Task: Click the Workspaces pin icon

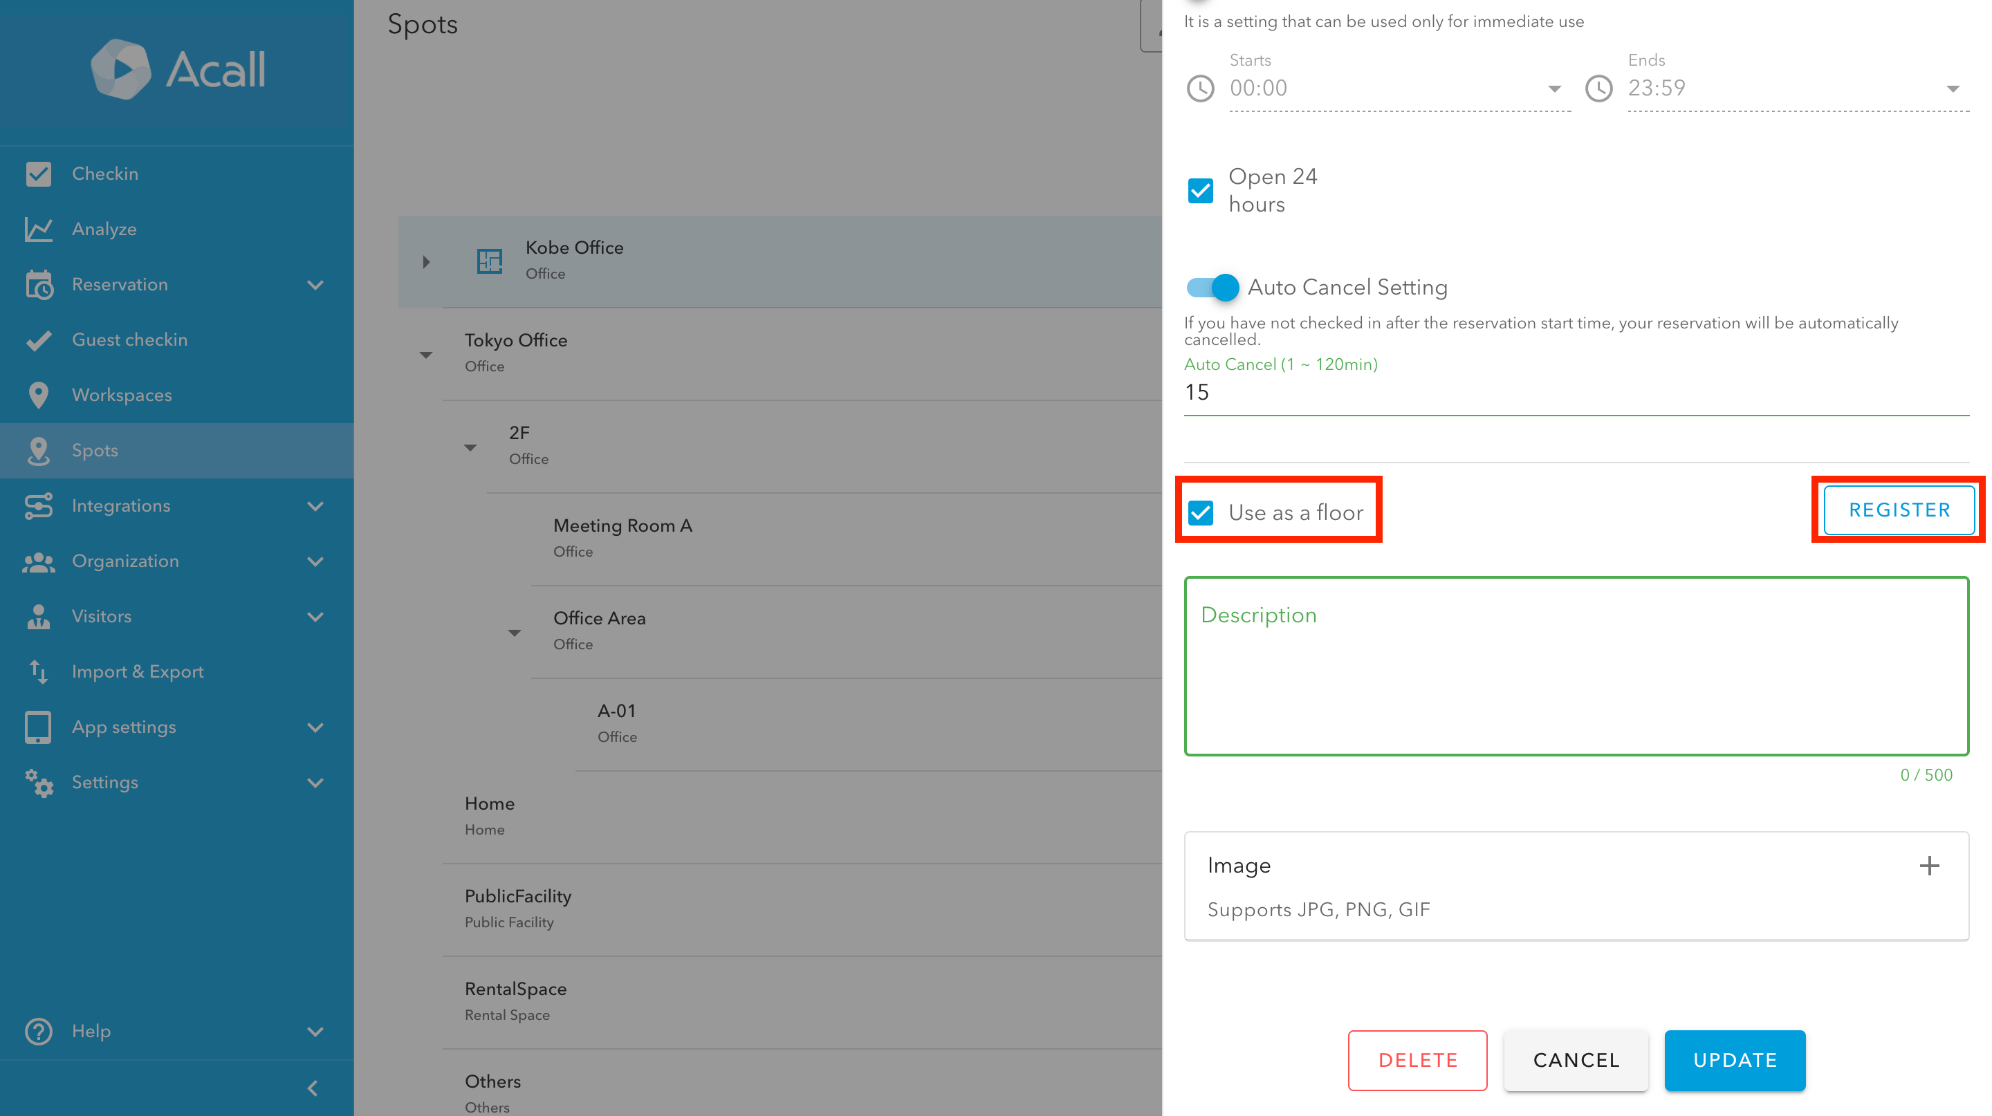Action: click(38, 395)
